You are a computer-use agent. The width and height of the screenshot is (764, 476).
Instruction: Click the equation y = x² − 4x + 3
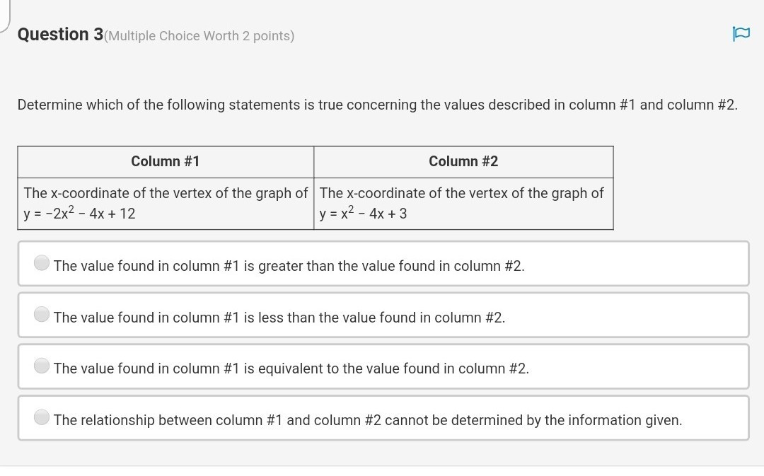point(363,214)
